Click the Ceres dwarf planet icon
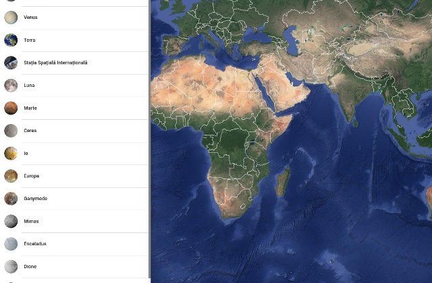This screenshot has width=432, height=283. [x=11, y=131]
